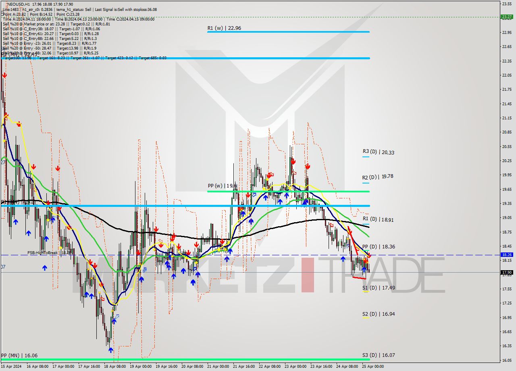Screen dimensions: 516x371
Task: Click the Sell %20 Entry -50: 28.47 line
Action: pos(50,48)
